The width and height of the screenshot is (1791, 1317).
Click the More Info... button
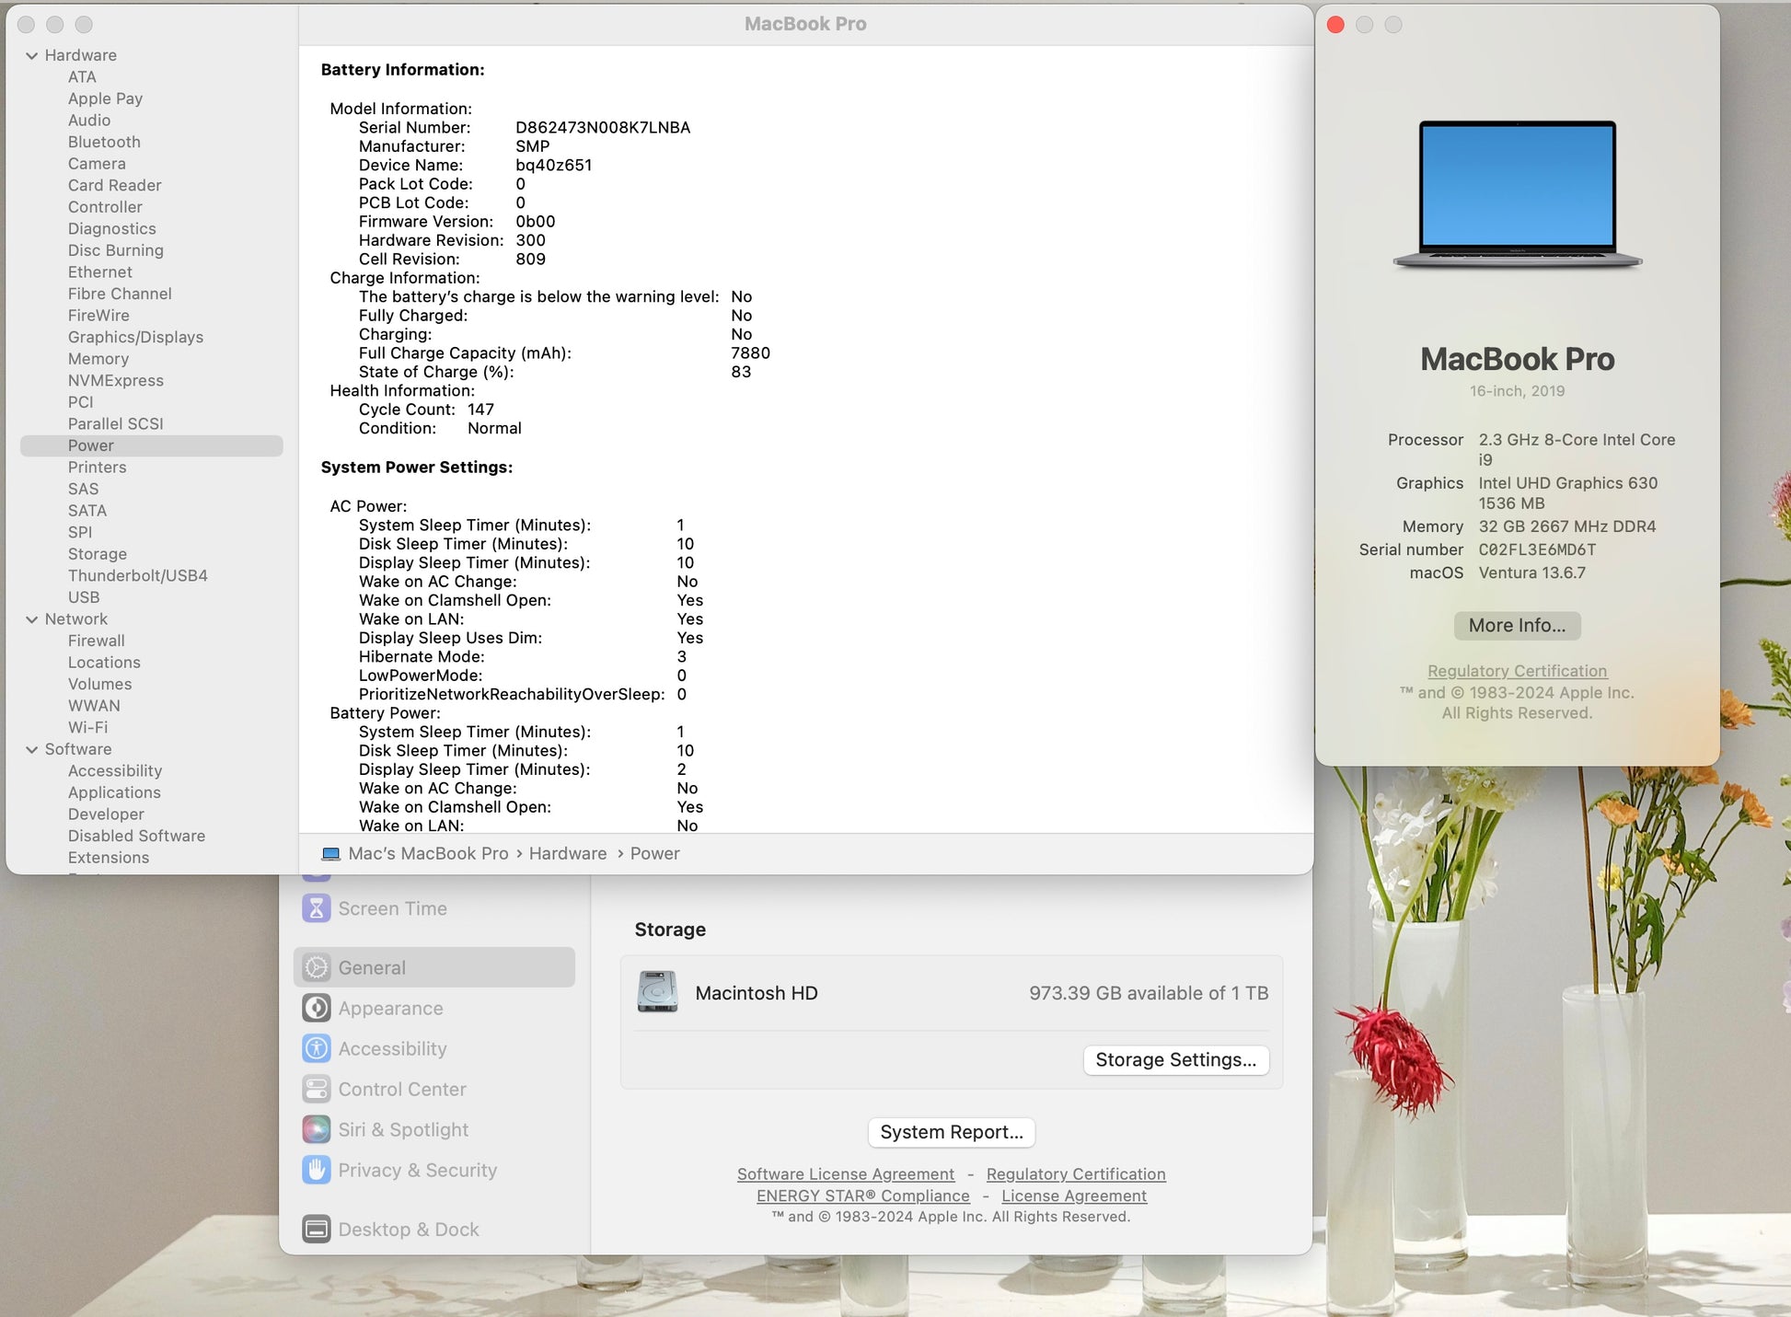coord(1516,626)
